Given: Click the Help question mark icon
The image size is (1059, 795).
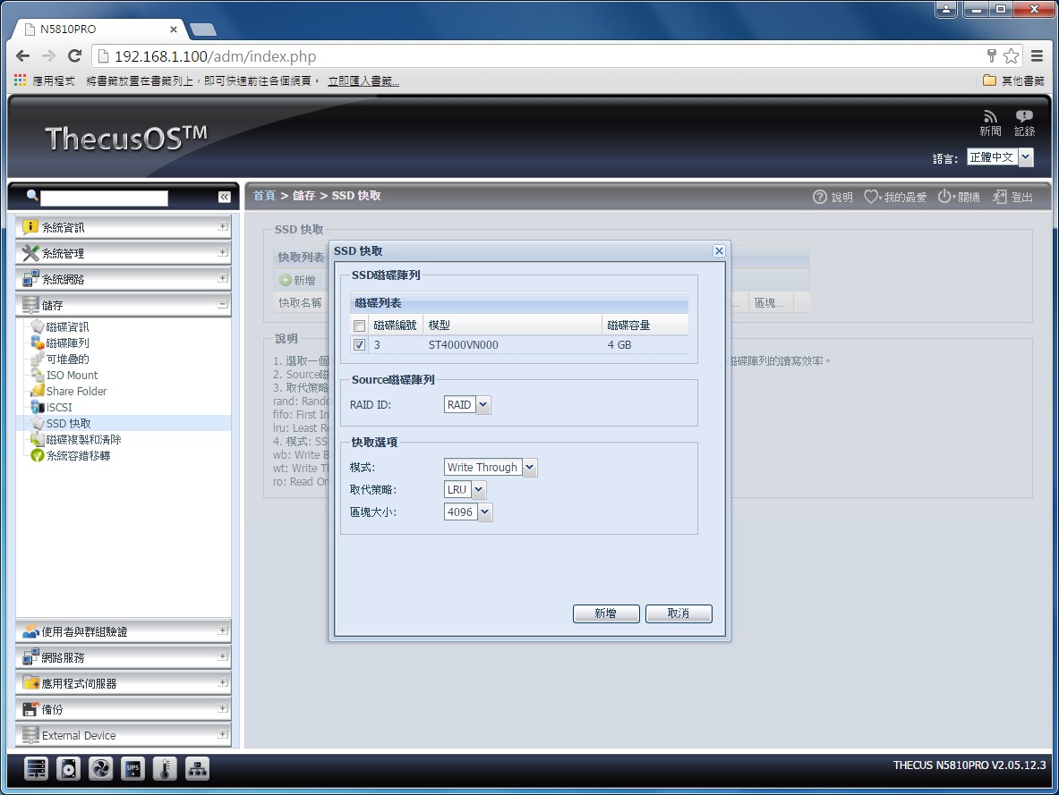Looking at the screenshot, I should [x=819, y=197].
